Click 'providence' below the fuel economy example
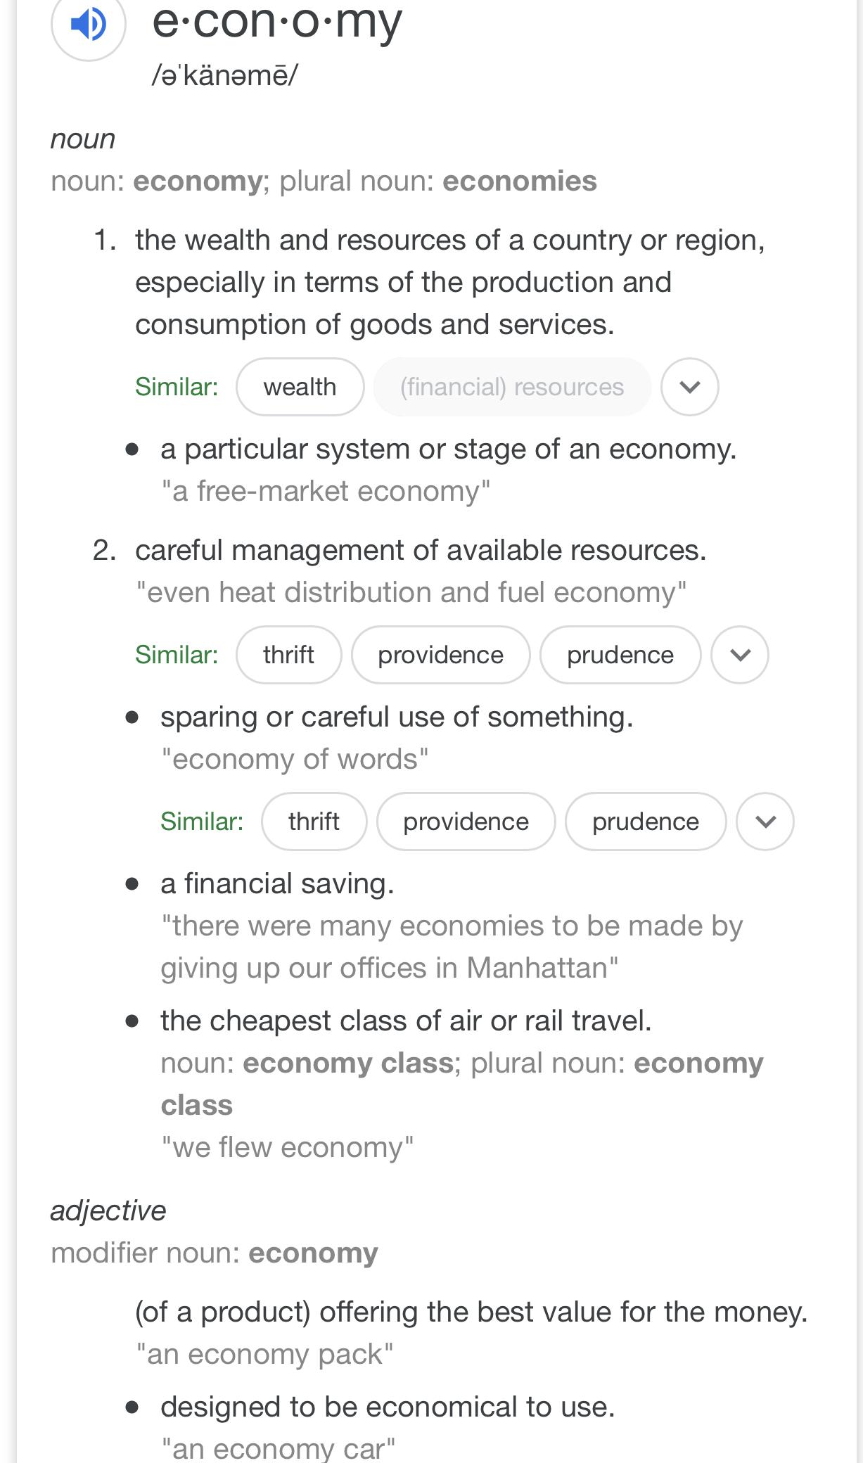 pyautogui.click(x=440, y=655)
